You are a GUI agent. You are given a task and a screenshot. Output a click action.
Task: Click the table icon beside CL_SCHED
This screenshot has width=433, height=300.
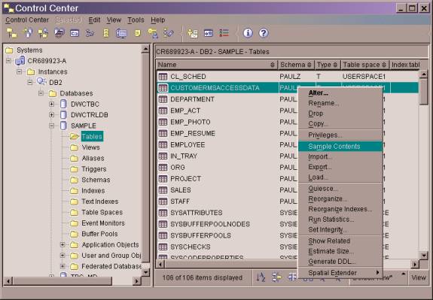(163, 77)
